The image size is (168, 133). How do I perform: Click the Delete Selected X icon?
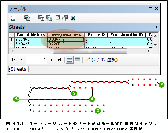tap(73, 18)
